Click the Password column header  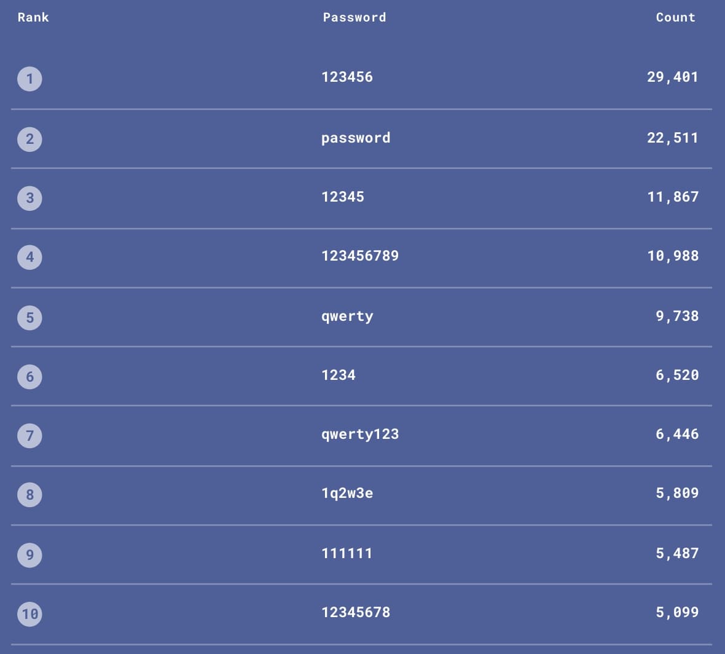(x=355, y=17)
